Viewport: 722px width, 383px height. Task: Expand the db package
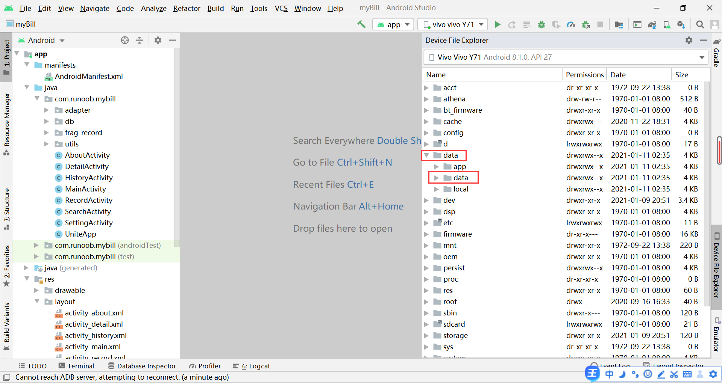click(47, 121)
